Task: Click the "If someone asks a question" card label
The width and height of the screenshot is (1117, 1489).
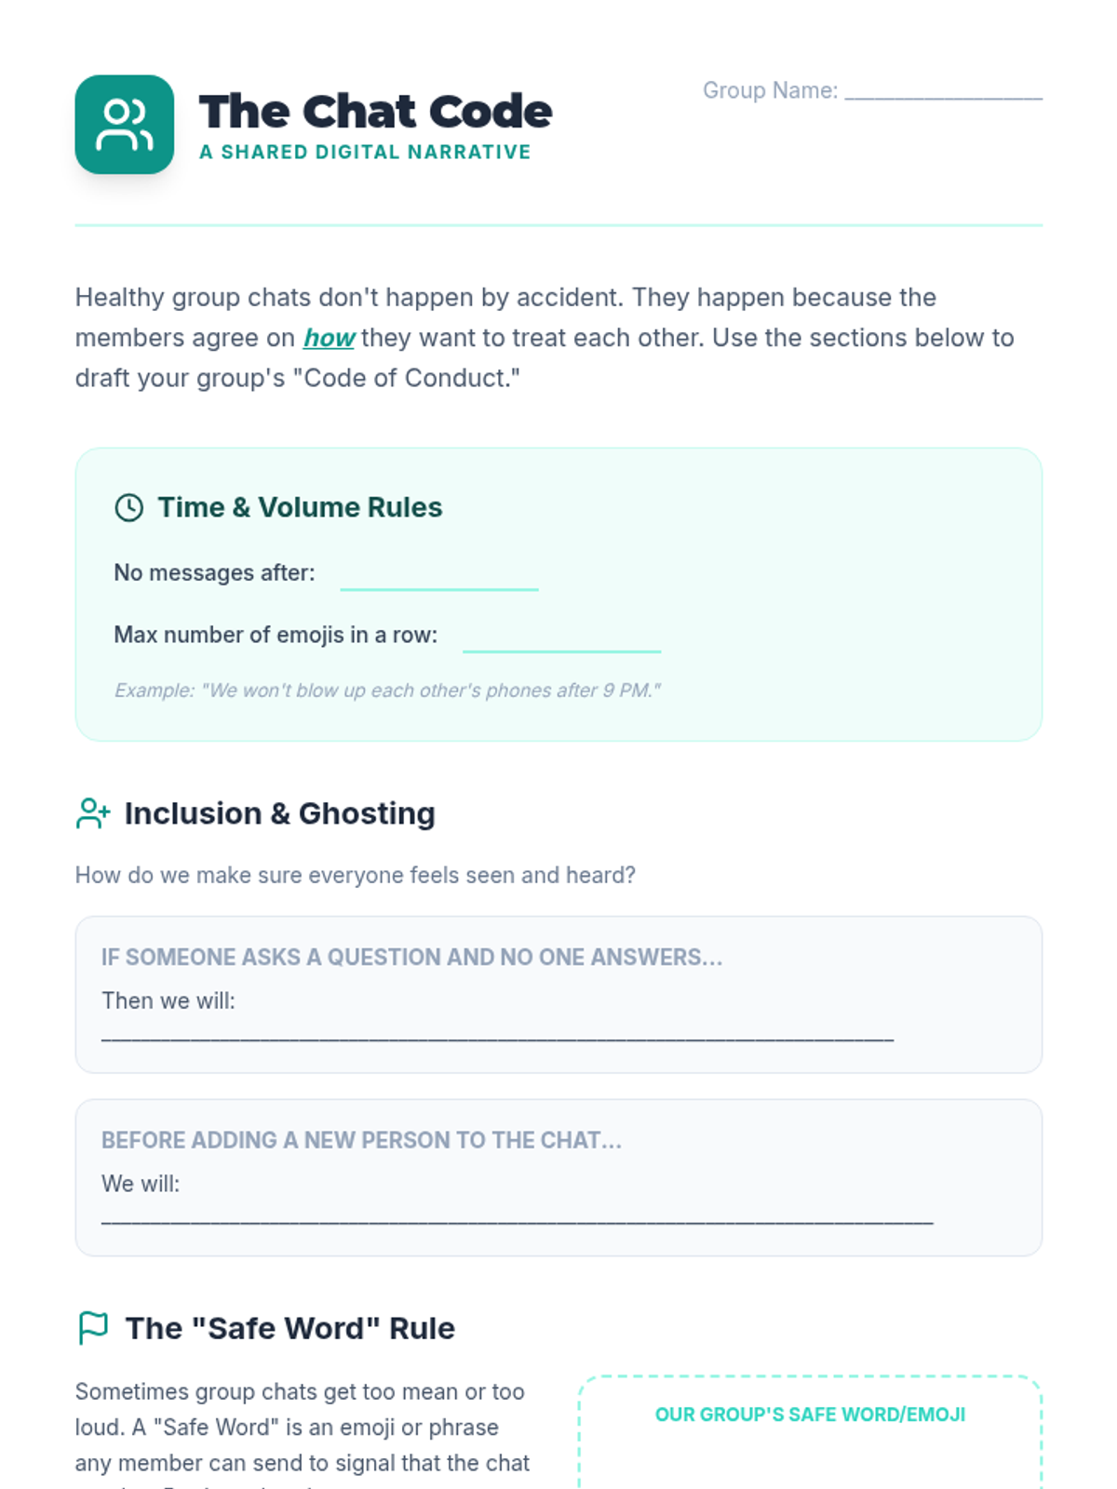Action: pos(411,957)
